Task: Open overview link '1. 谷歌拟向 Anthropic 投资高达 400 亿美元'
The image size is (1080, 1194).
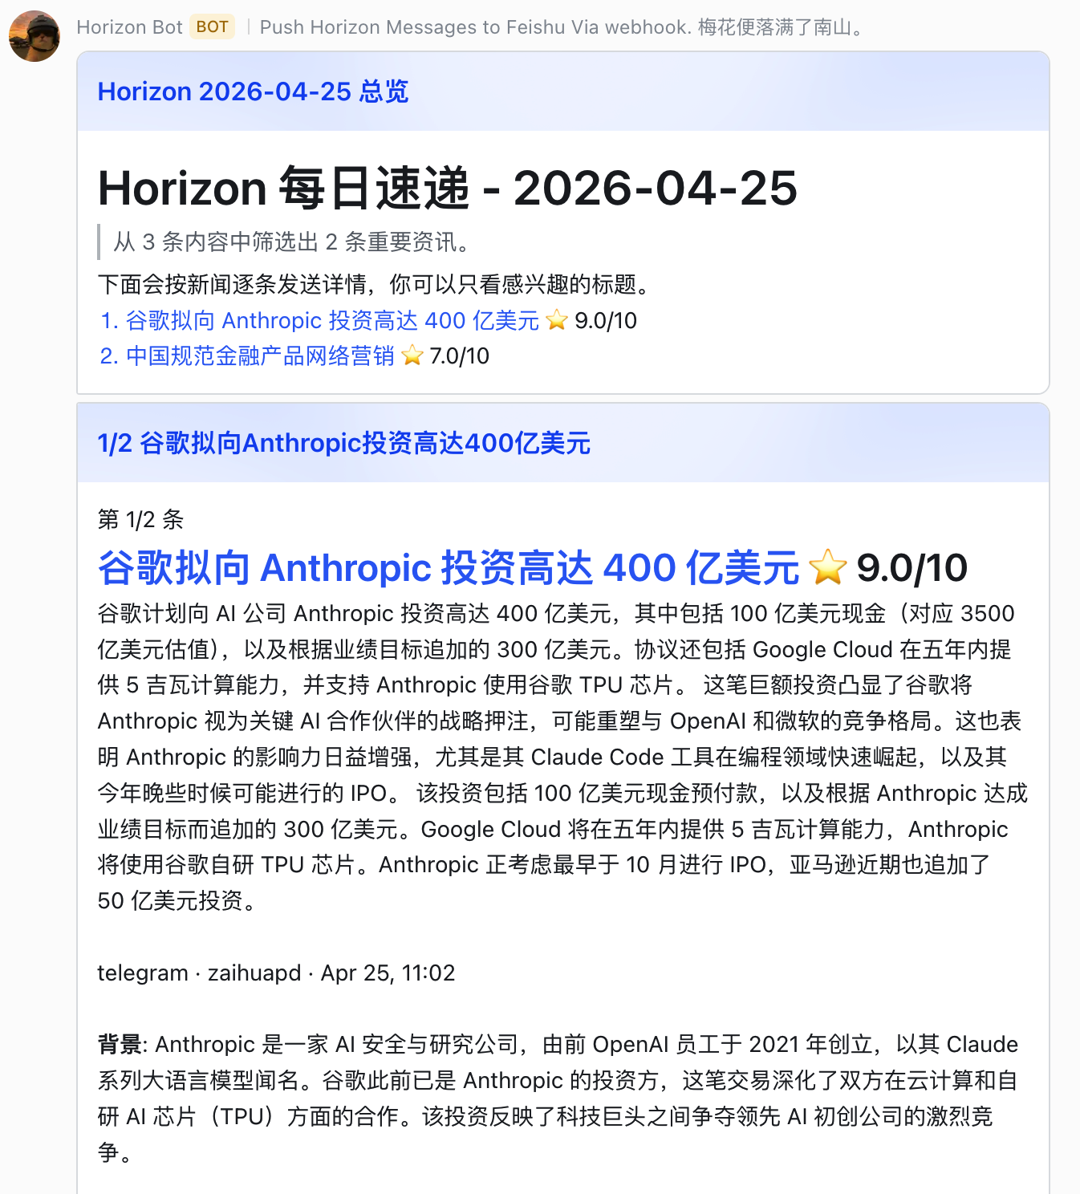Action: [x=319, y=320]
